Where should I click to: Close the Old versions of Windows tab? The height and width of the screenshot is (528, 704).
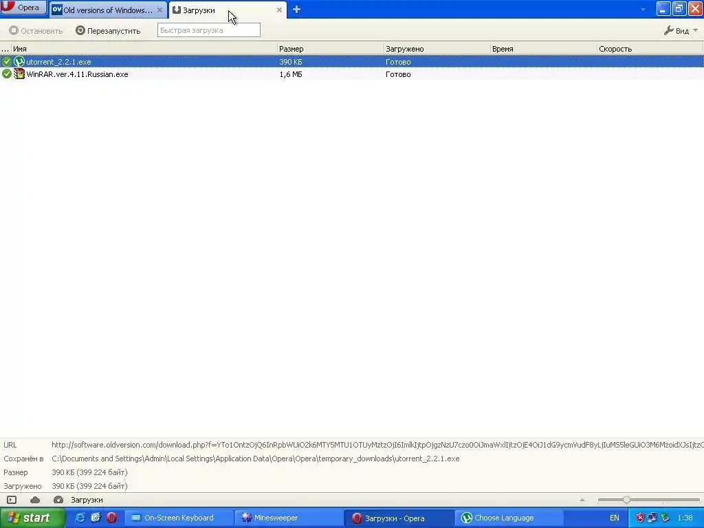(x=159, y=10)
